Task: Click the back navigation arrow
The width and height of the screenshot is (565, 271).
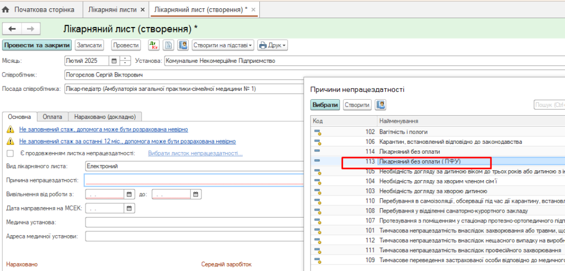Action: tap(12, 29)
